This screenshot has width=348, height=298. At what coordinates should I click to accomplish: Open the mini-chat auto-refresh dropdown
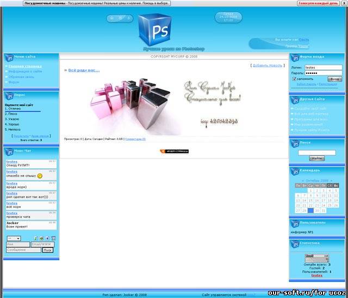point(14,238)
